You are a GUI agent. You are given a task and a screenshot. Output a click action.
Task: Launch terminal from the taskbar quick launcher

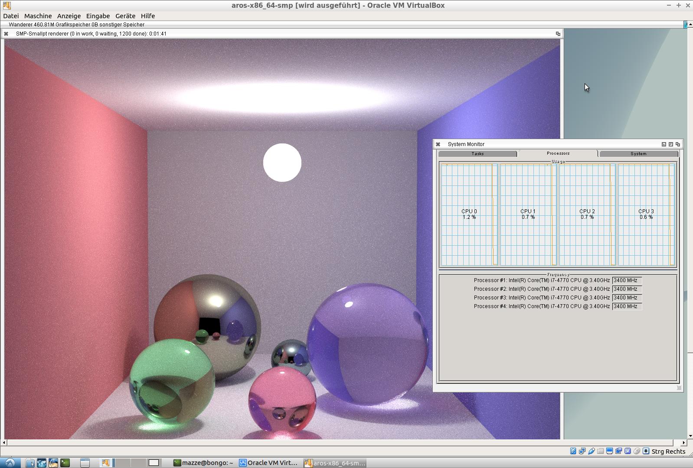click(65, 463)
